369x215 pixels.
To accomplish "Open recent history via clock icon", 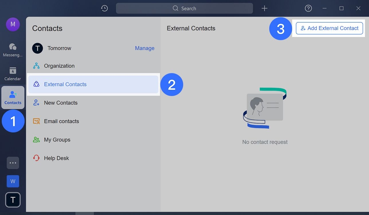I will pyautogui.click(x=104, y=8).
